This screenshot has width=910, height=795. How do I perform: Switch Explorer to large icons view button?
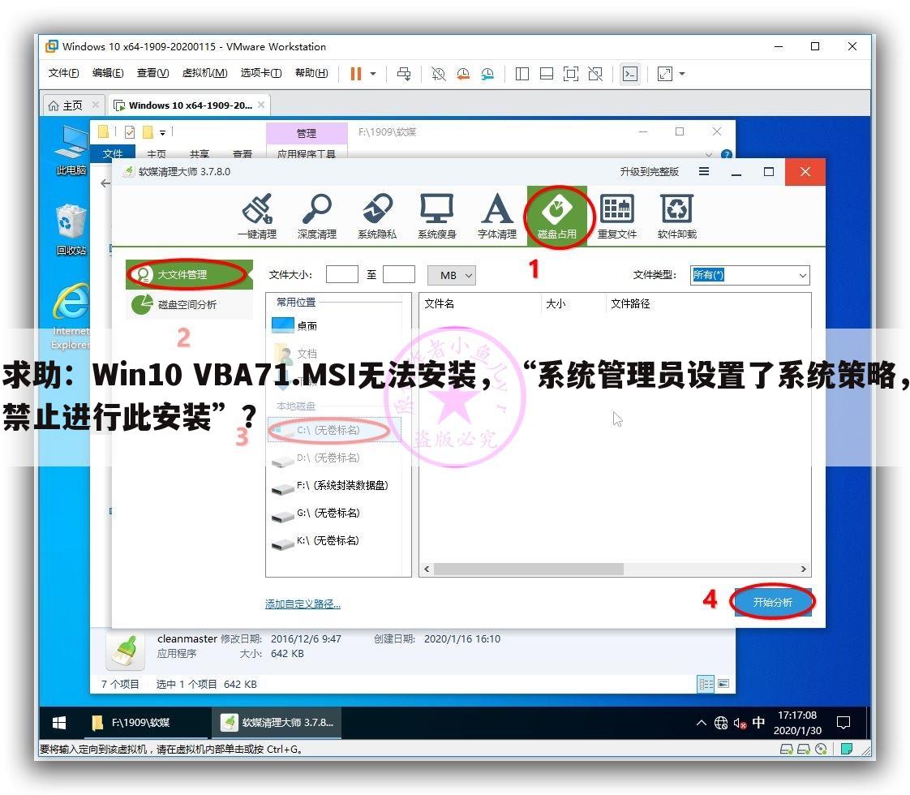click(723, 684)
